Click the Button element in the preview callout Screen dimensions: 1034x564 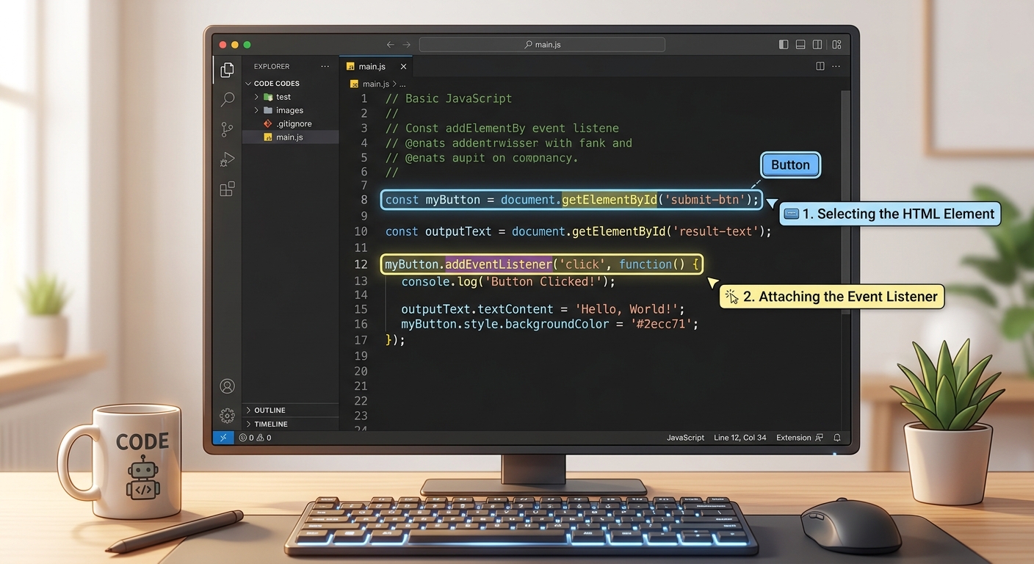click(x=790, y=164)
